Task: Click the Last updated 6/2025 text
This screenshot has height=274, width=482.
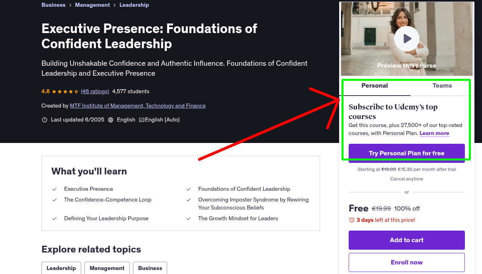Action: 77,119
